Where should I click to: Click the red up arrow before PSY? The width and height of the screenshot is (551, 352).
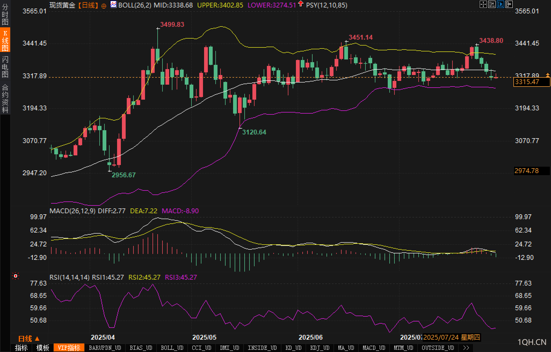[301, 4]
